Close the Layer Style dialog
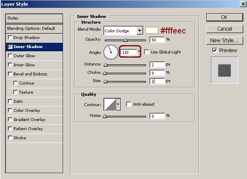The height and width of the screenshot is (179, 247). pyautogui.click(x=243, y=4)
